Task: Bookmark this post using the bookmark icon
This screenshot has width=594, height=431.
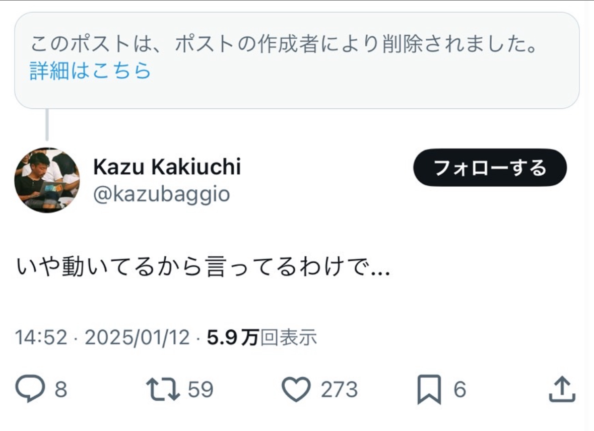Action: 429,390
